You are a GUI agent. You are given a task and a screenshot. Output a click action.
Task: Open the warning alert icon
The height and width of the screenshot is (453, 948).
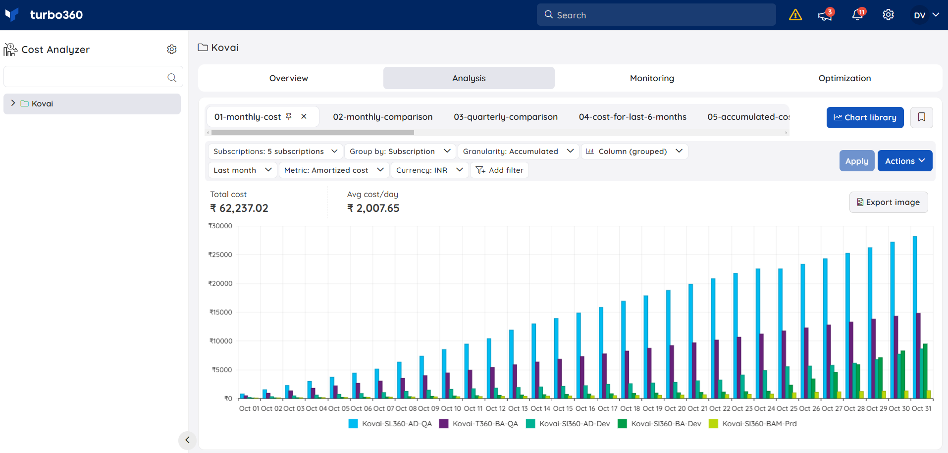(x=795, y=15)
